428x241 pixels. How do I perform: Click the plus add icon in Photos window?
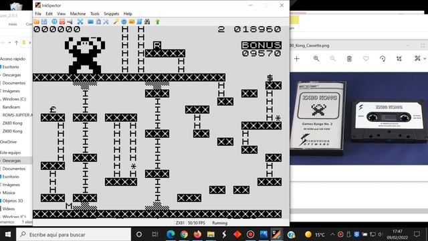click(297, 58)
